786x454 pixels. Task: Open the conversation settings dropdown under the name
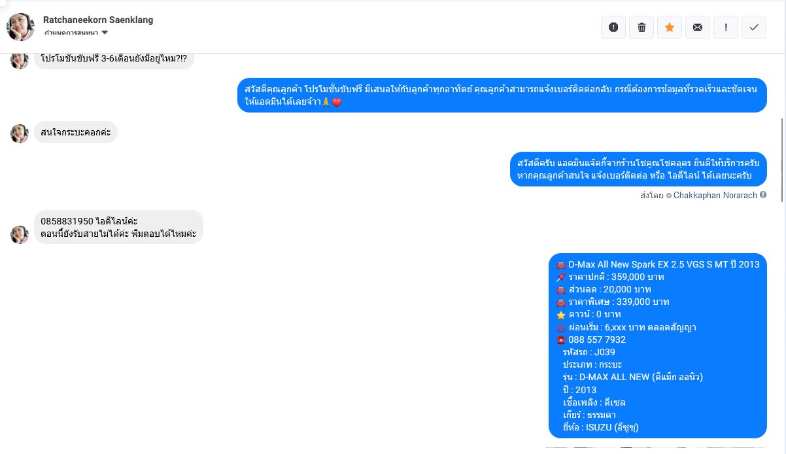[x=76, y=33]
